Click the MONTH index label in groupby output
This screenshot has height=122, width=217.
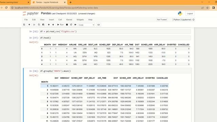click(44, 82)
